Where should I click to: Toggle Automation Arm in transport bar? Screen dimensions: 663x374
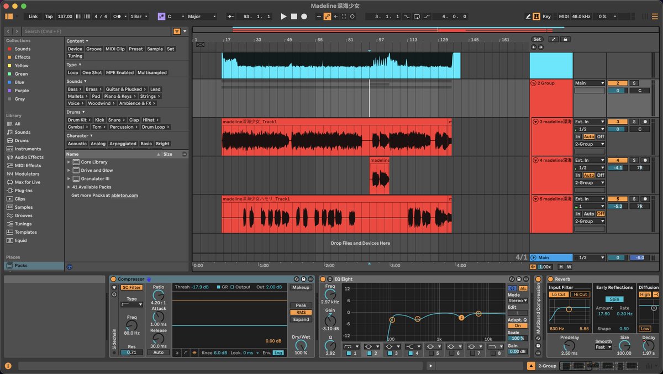point(327,17)
